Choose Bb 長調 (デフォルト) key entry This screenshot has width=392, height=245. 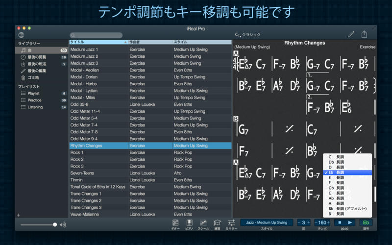(347, 209)
